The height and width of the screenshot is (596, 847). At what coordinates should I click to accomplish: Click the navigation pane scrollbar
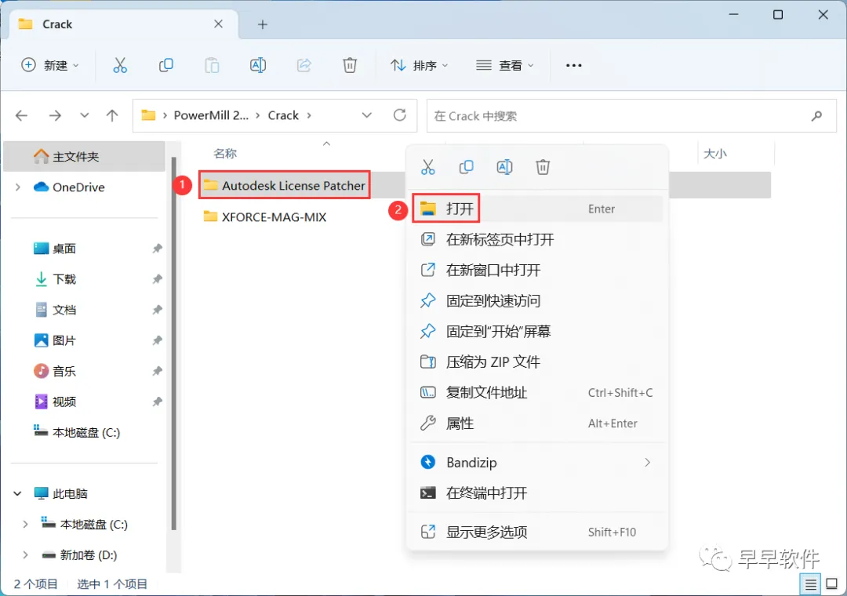[x=173, y=343]
